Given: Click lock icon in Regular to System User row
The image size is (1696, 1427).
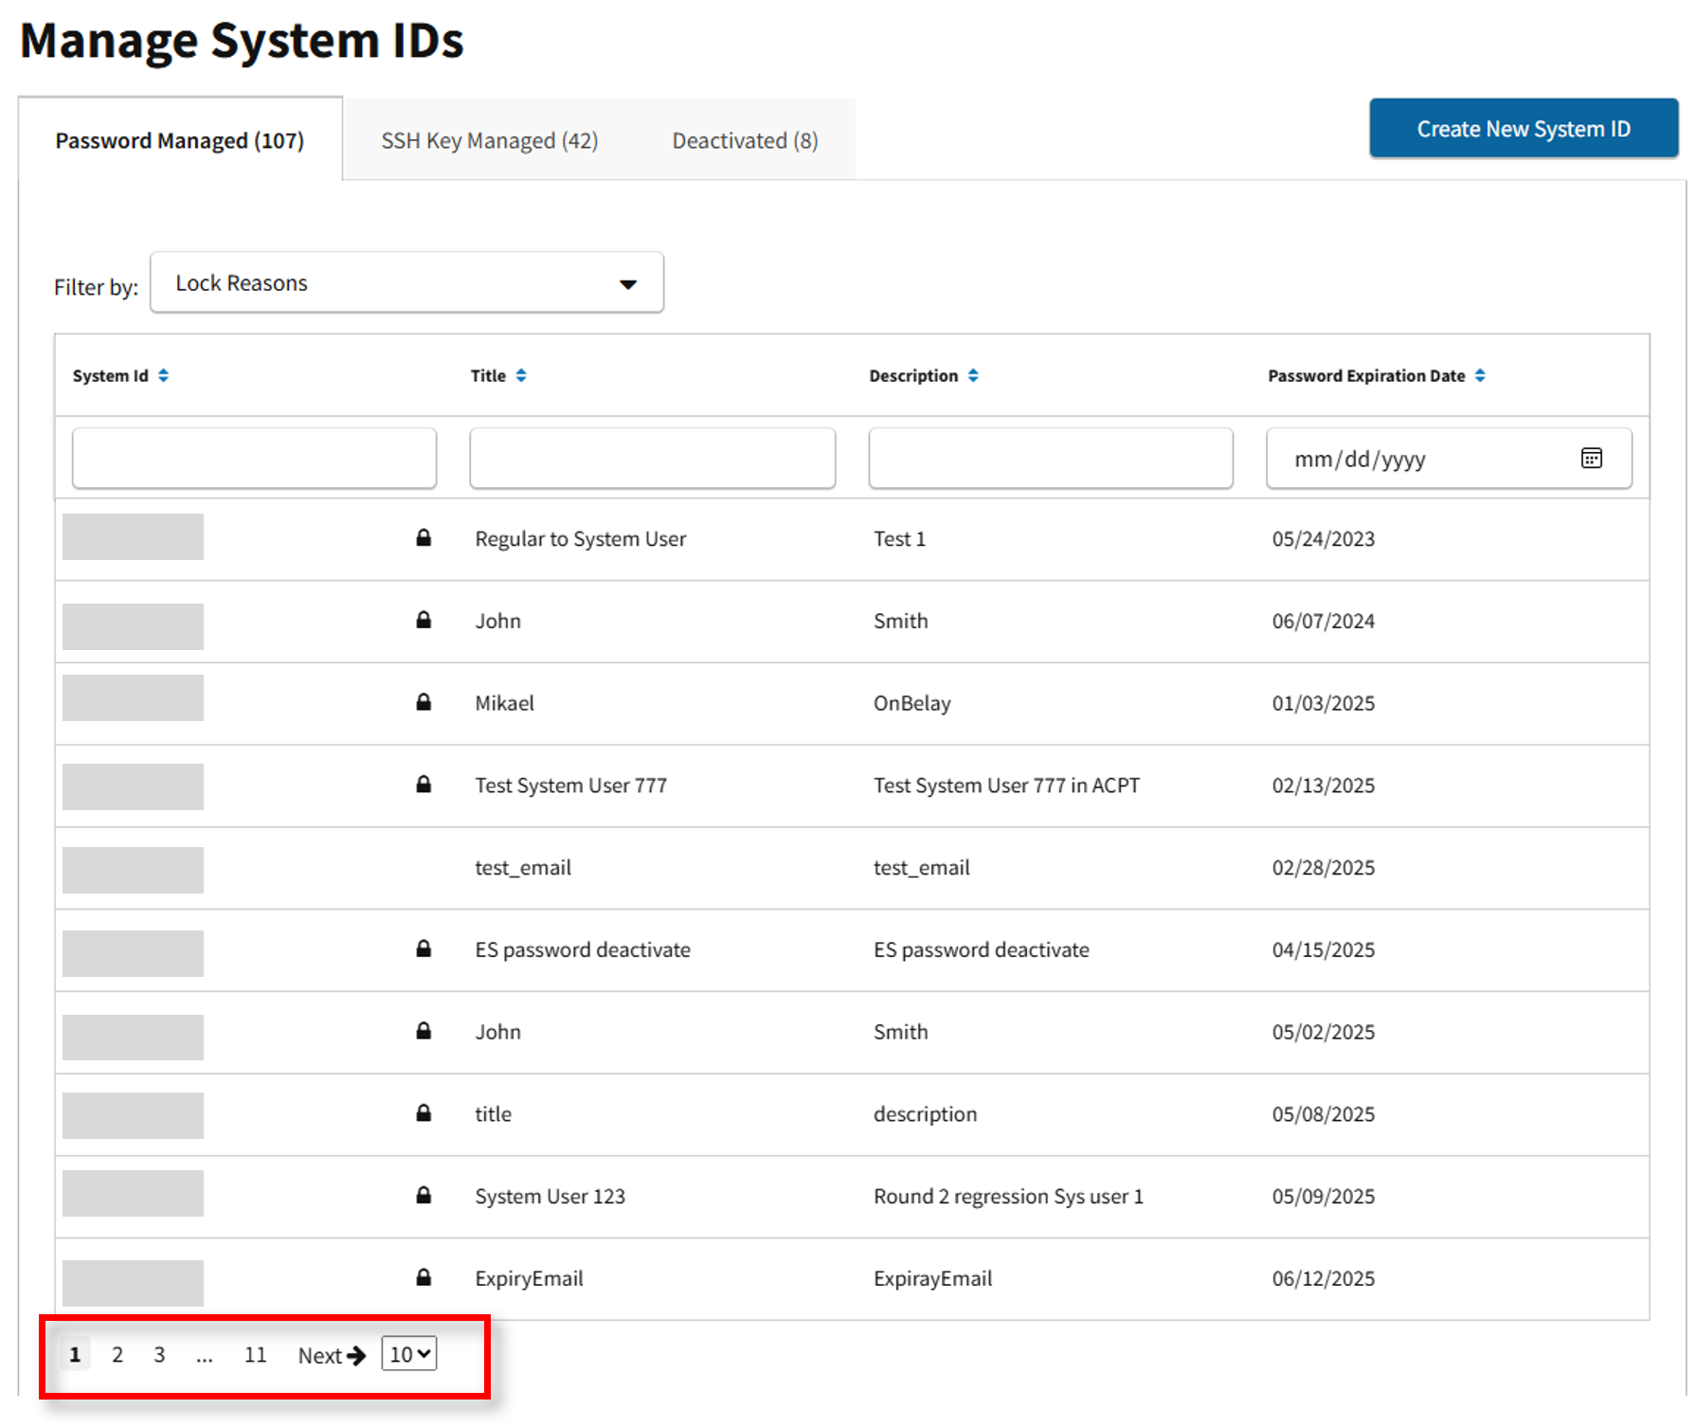Looking at the screenshot, I should point(424,538).
